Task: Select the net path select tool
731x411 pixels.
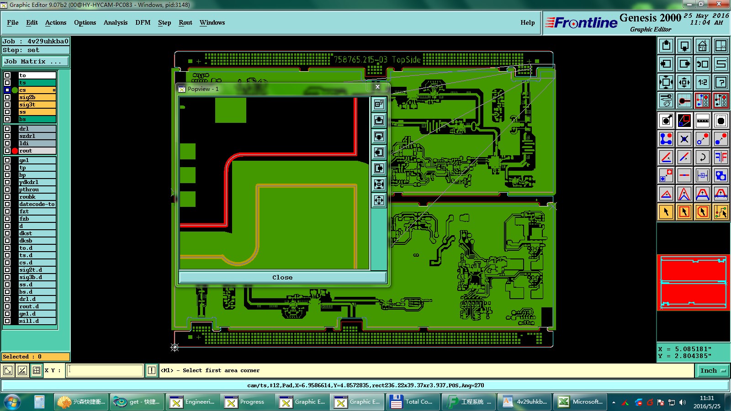Action: coord(721,212)
